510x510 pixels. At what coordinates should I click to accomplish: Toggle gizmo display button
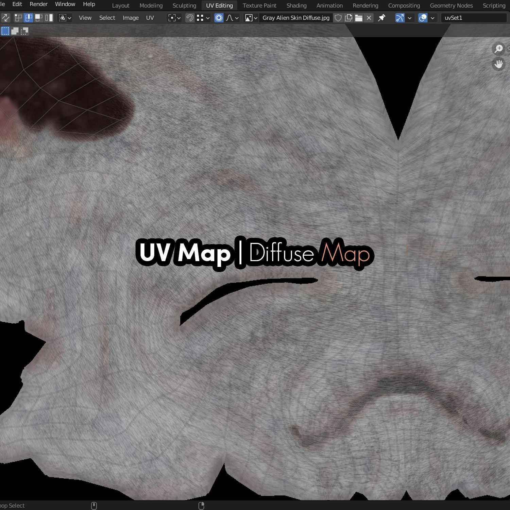(400, 18)
